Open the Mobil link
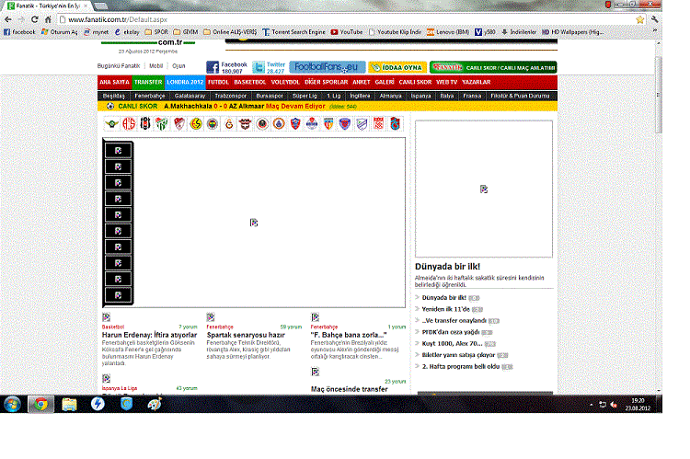 click(x=155, y=66)
